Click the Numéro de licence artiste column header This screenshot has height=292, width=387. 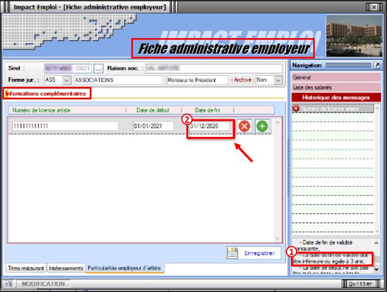[41, 110]
